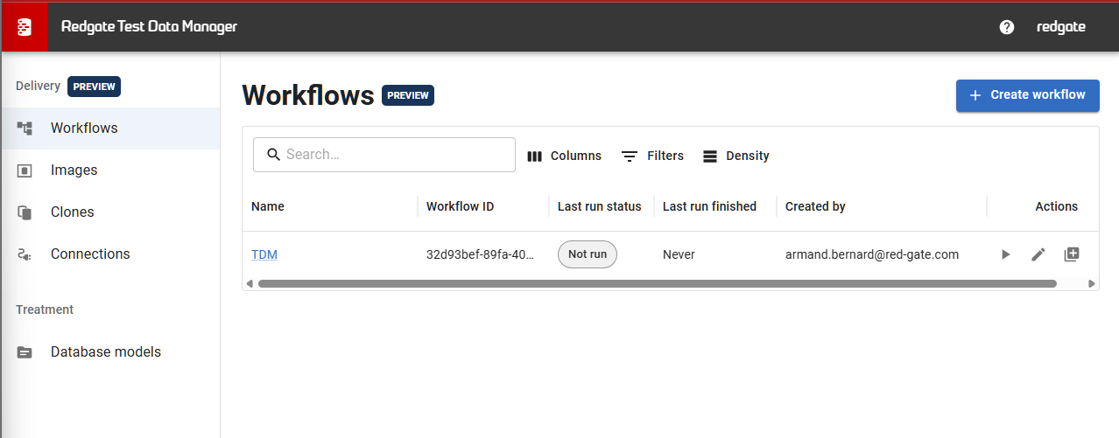Click the horizontal scrollbar under the table

click(x=657, y=283)
